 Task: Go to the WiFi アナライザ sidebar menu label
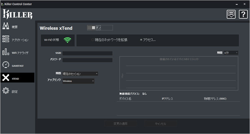pyautogui.click(x=20, y=53)
